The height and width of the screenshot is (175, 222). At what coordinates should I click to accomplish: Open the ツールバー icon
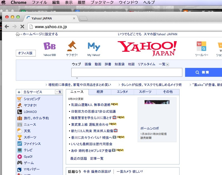click(x=201, y=46)
